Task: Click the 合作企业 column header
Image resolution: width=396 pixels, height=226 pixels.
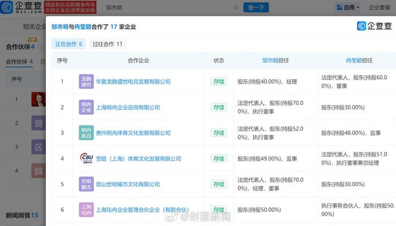Action: (139, 60)
